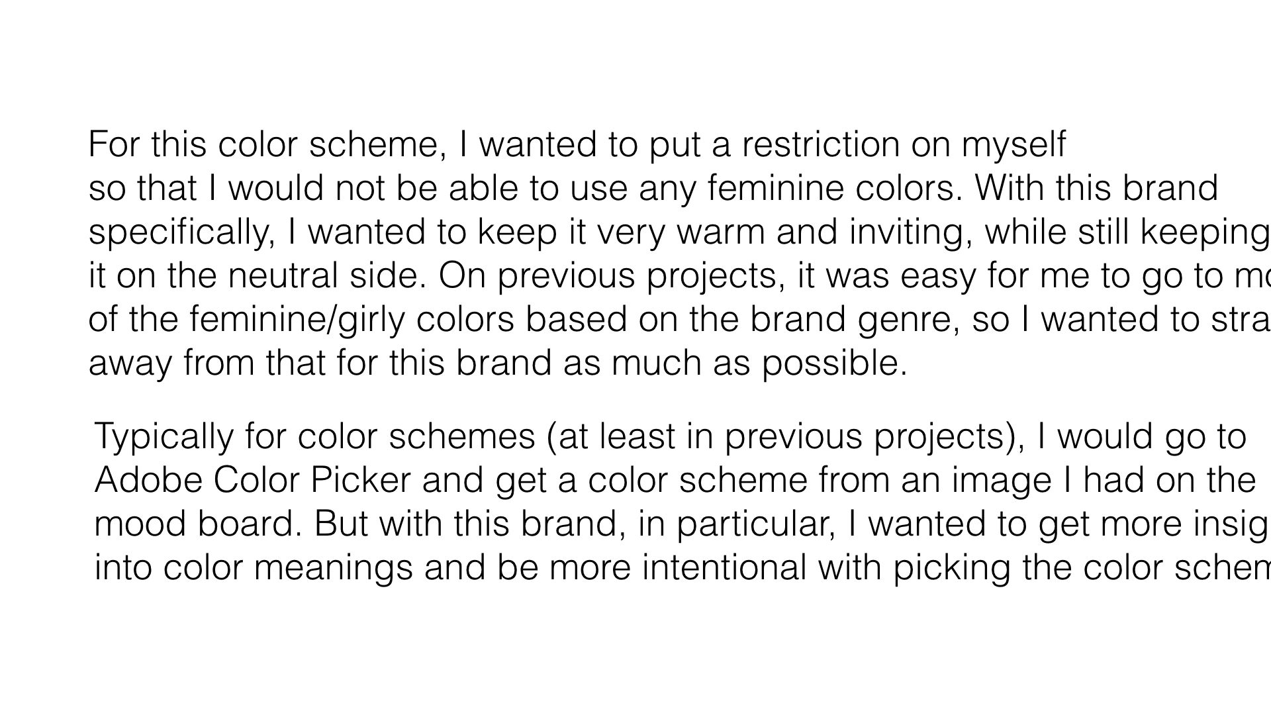This screenshot has height=715, width=1271.
Task: Click the words 'from an image'
Action: 935,482
